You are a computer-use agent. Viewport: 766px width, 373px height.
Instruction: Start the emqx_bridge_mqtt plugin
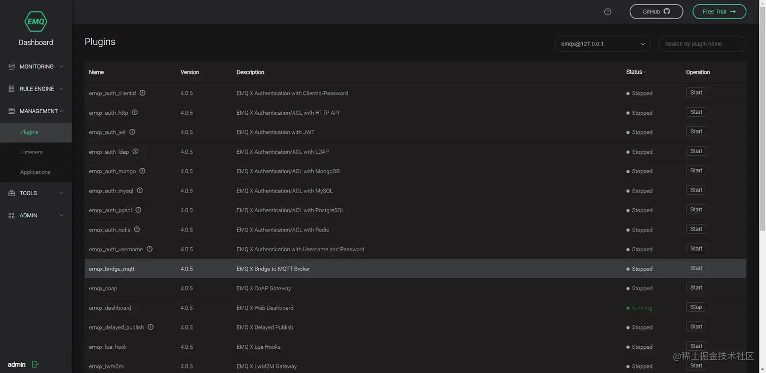(696, 268)
